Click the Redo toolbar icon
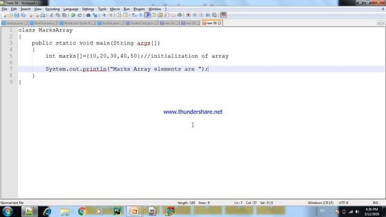 (80, 15)
